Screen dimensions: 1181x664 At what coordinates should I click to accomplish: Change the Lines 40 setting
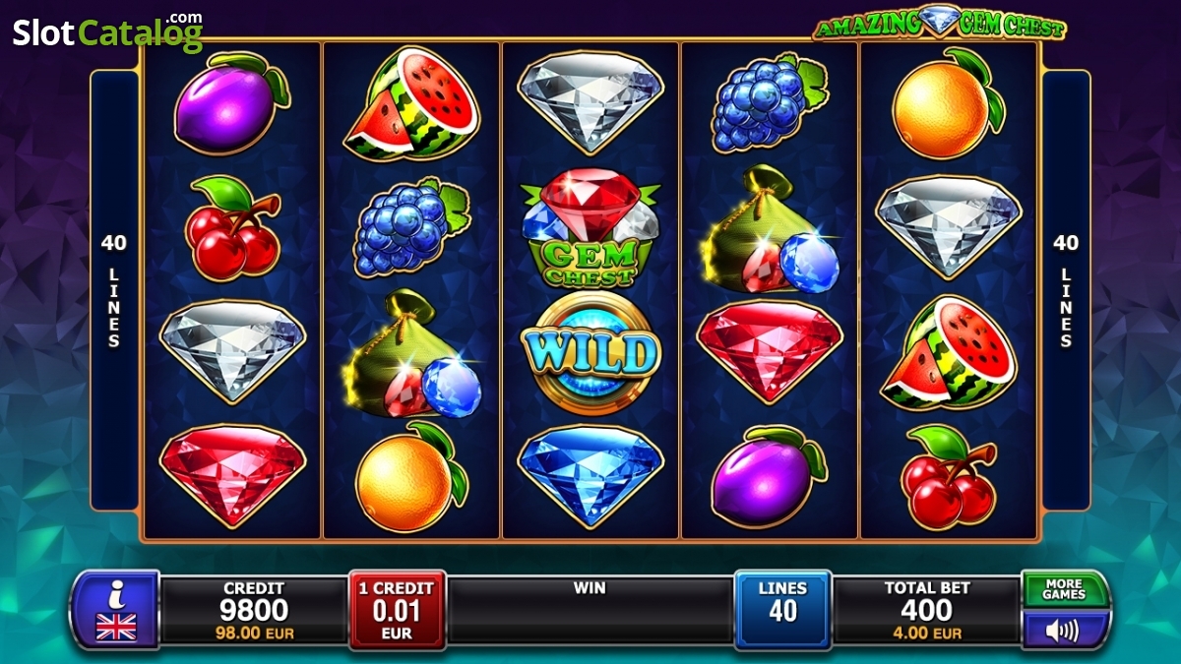(782, 610)
